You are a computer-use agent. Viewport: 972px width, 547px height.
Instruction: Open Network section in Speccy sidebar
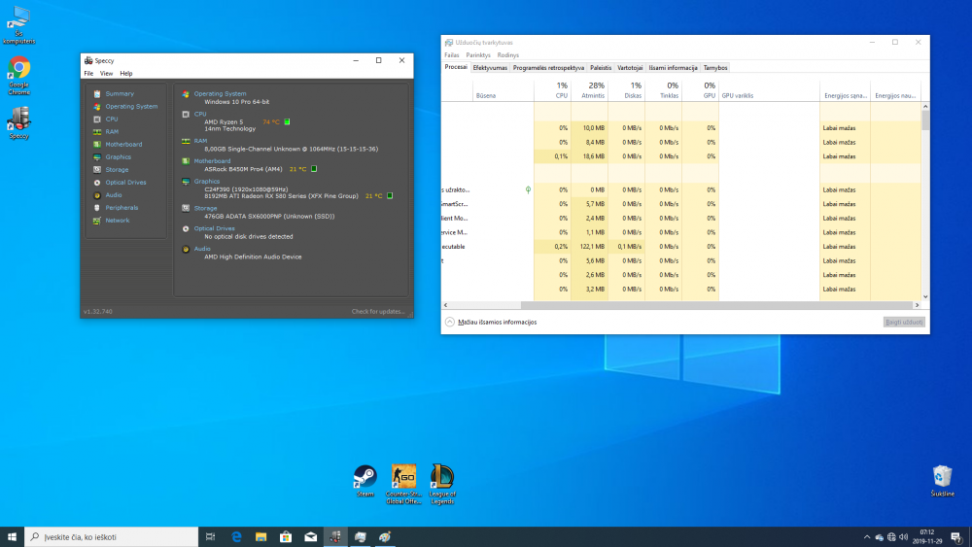point(118,221)
